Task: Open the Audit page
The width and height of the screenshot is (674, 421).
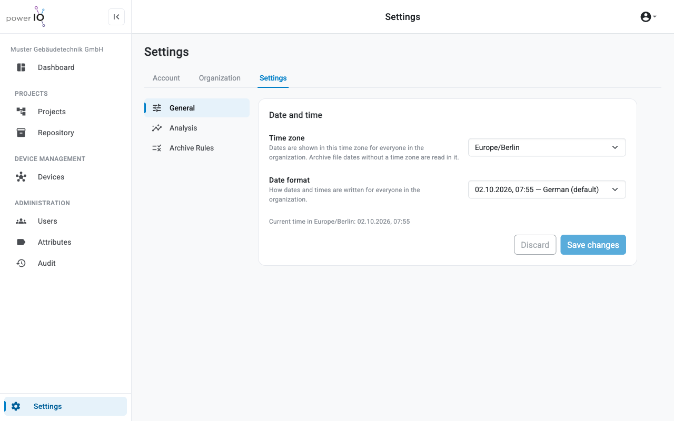Action: point(65,263)
